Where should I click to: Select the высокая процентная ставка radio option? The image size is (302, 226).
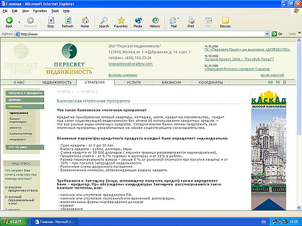pyautogui.click(x=6, y=187)
